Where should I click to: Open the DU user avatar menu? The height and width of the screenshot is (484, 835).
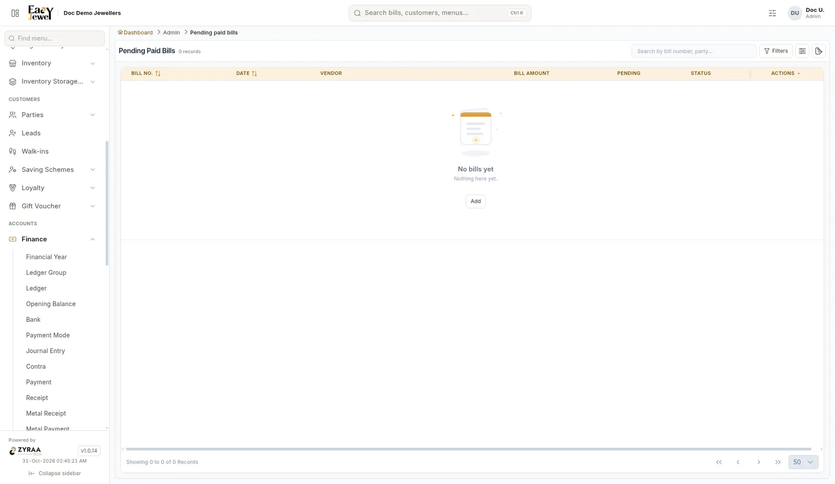794,13
